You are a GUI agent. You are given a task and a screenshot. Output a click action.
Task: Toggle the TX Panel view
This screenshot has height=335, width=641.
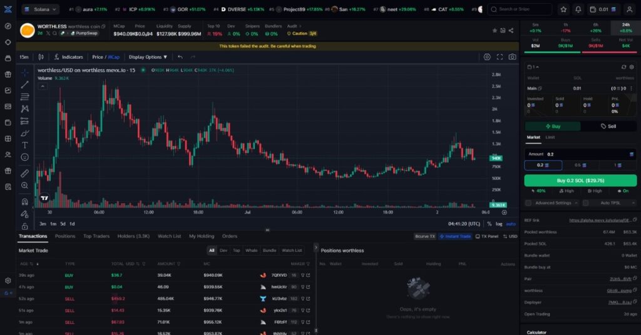coord(487,236)
